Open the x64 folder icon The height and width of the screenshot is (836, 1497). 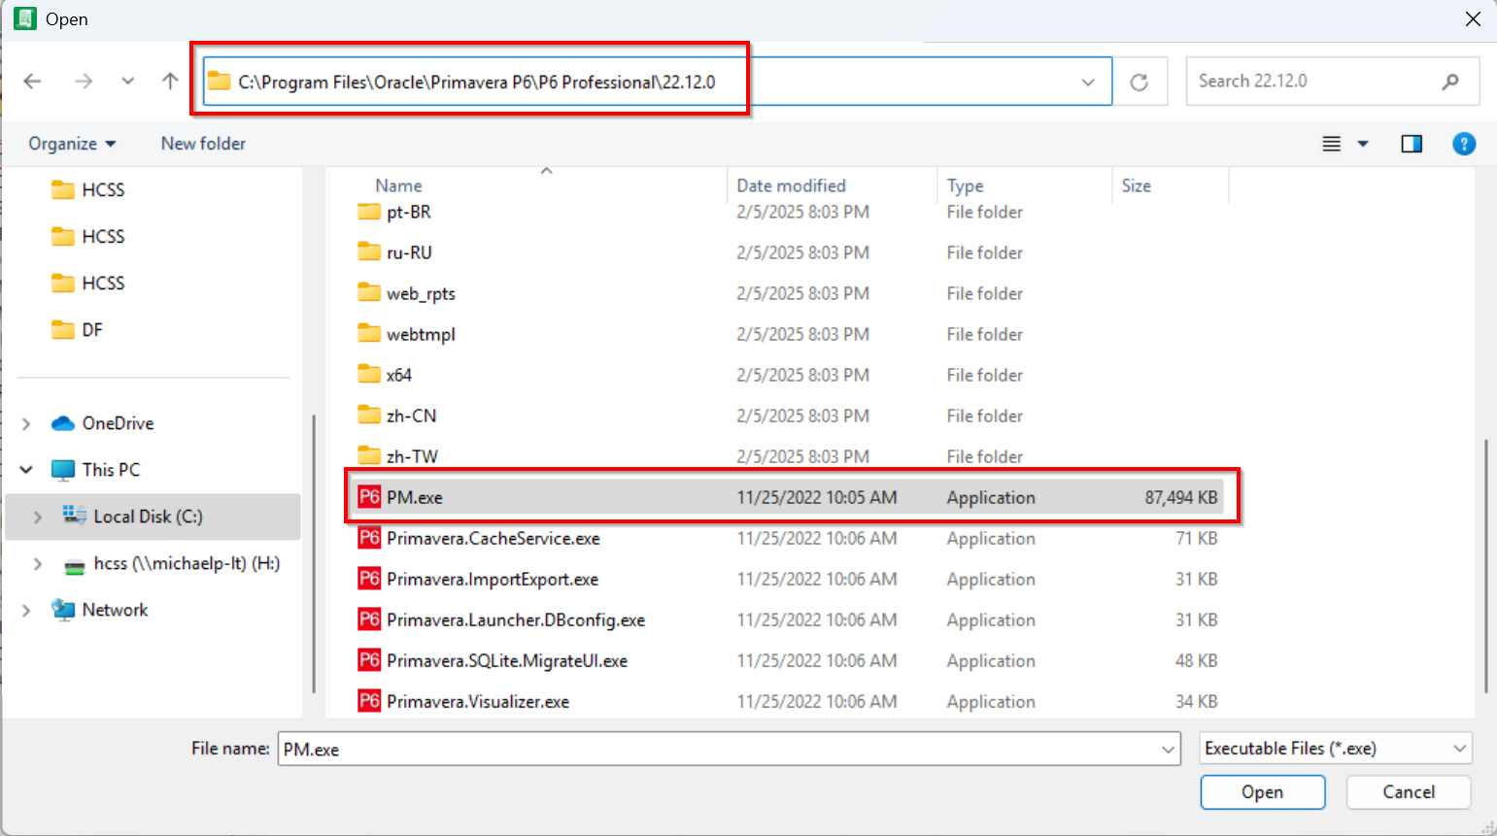click(x=369, y=375)
